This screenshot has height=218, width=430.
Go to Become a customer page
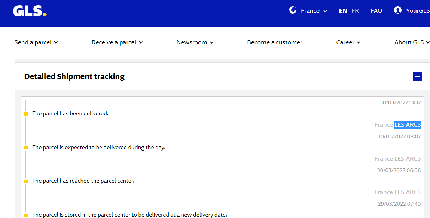pos(274,42)
